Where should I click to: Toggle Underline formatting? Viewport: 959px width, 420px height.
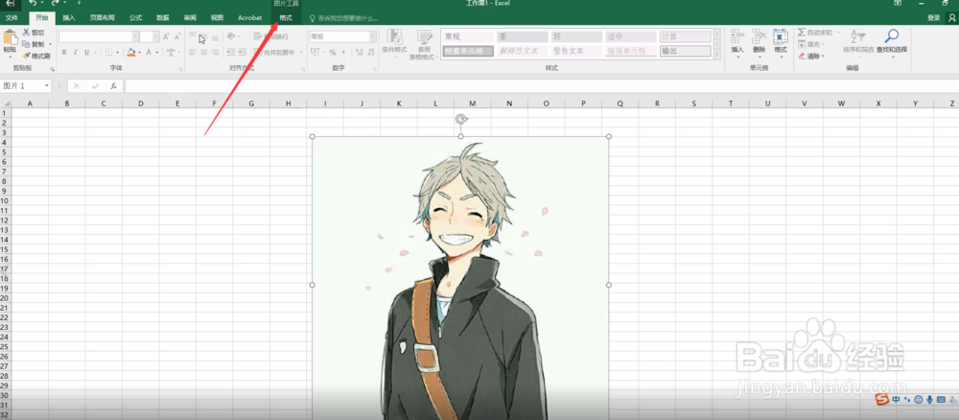click(86, 53)
